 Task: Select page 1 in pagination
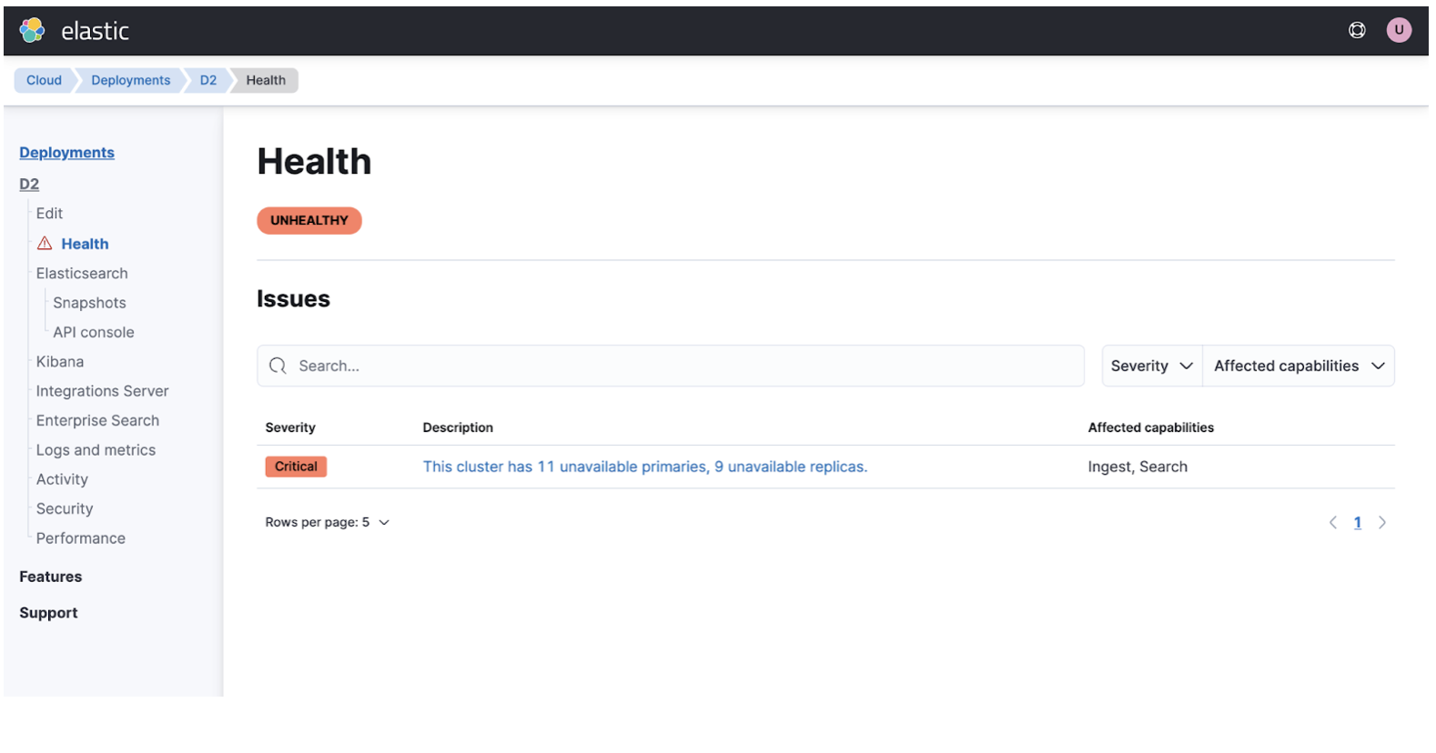(1358, 523)
